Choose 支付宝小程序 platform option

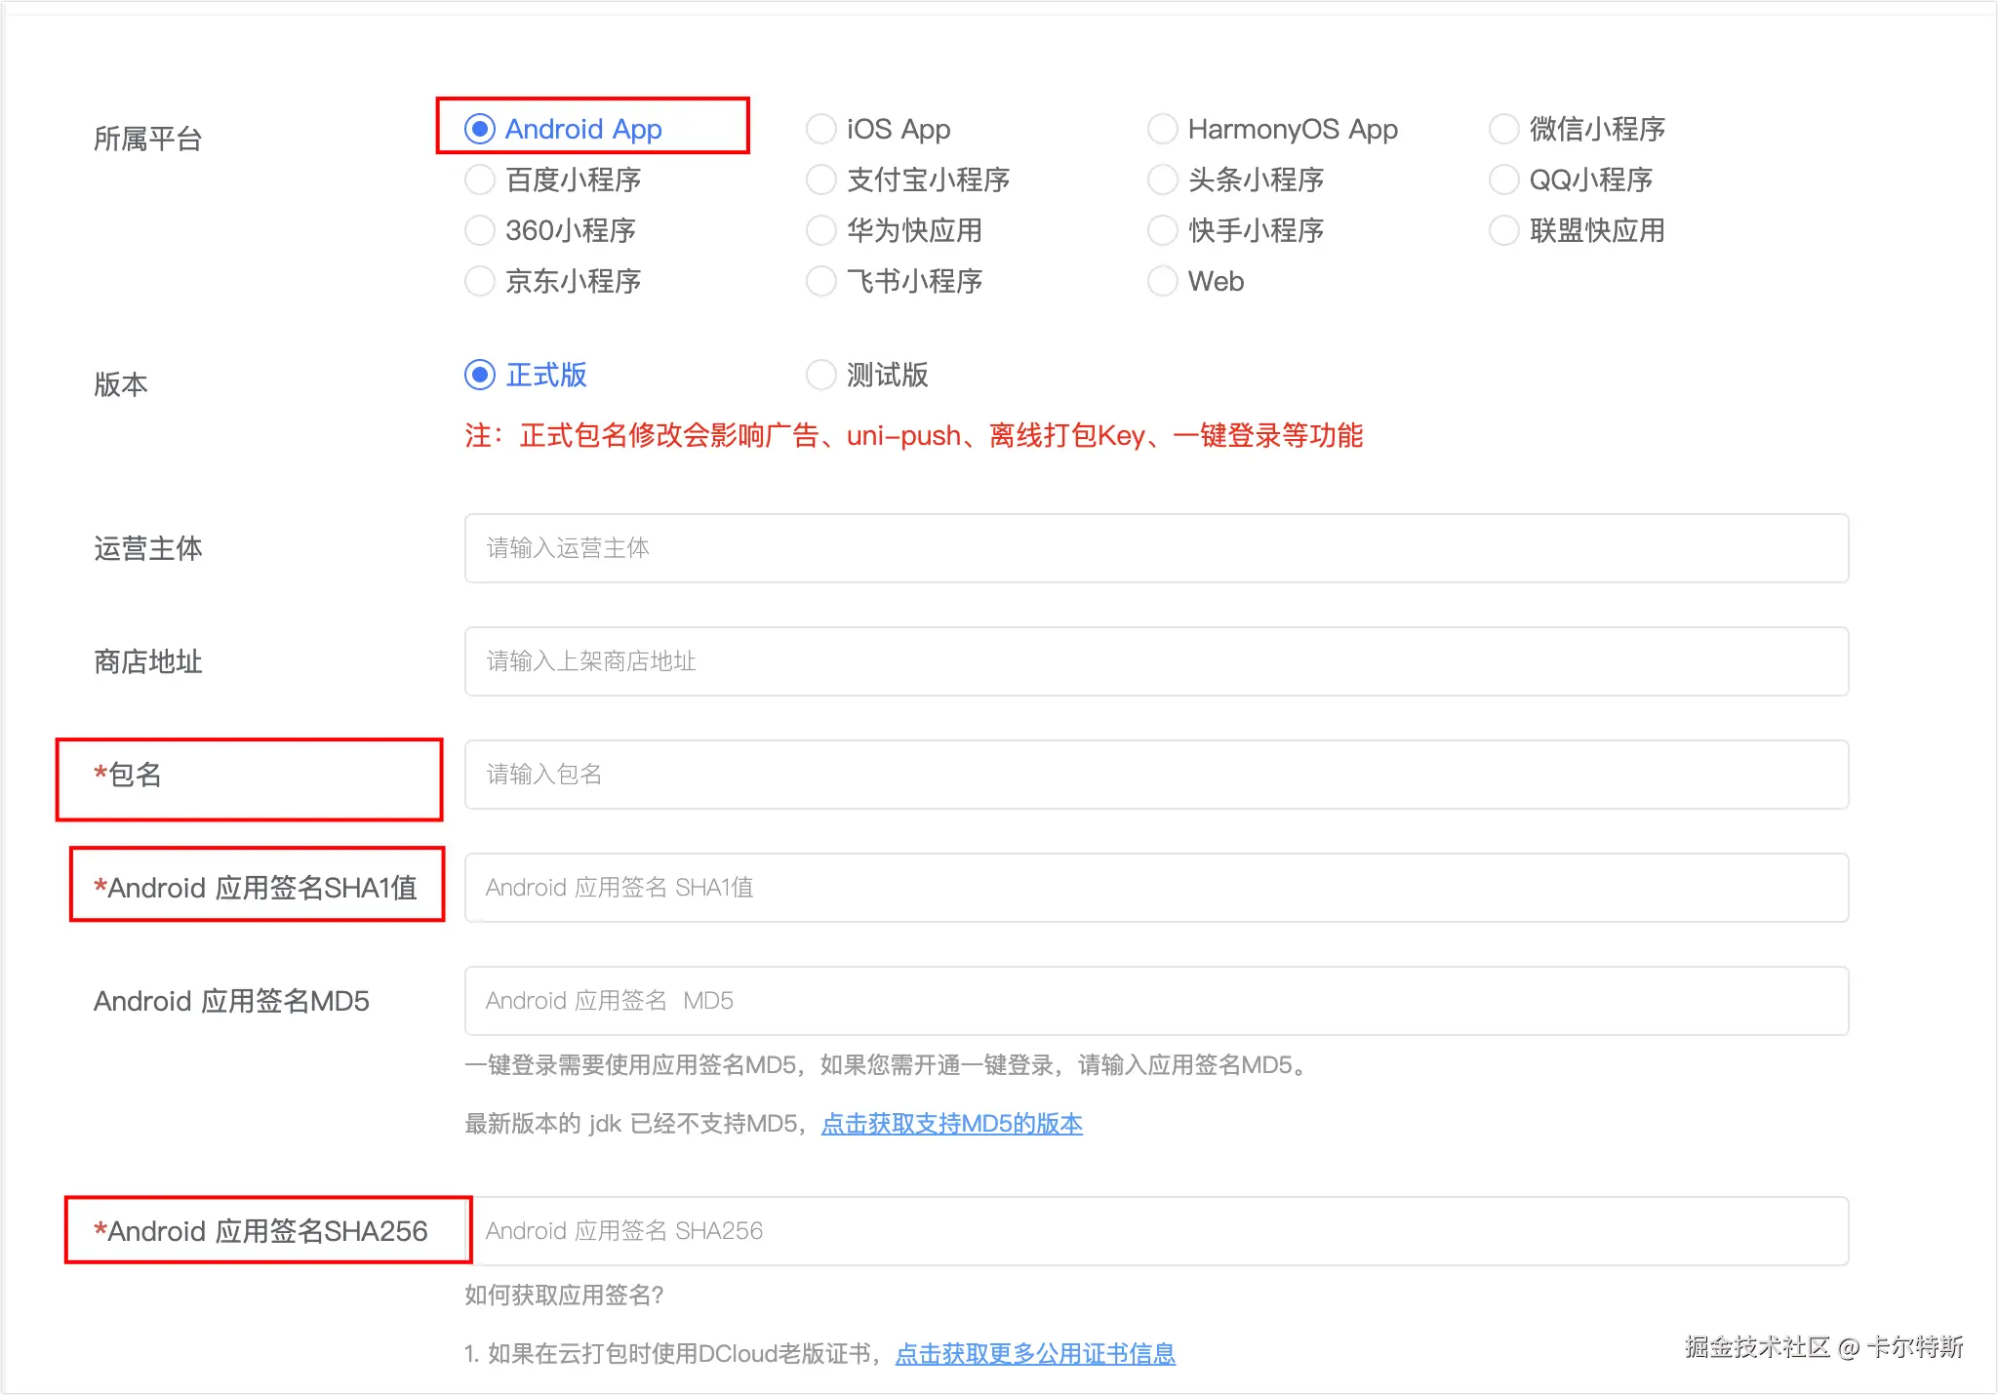[821, 179]
